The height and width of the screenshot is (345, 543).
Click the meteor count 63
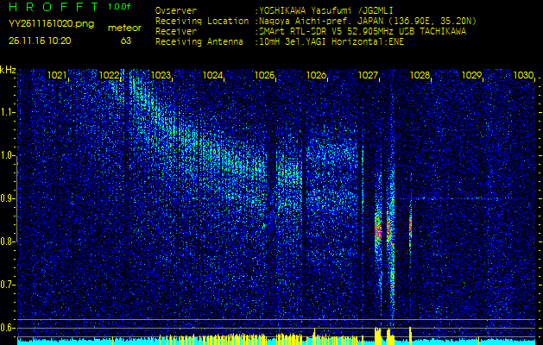click(x=126, y=41)
